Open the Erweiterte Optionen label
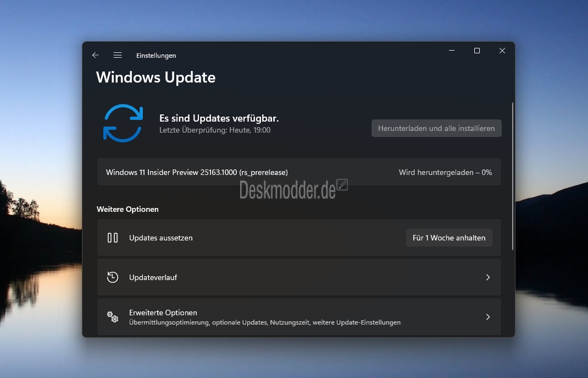The width and height of the screenshot is (588, 378). point(163,313)
